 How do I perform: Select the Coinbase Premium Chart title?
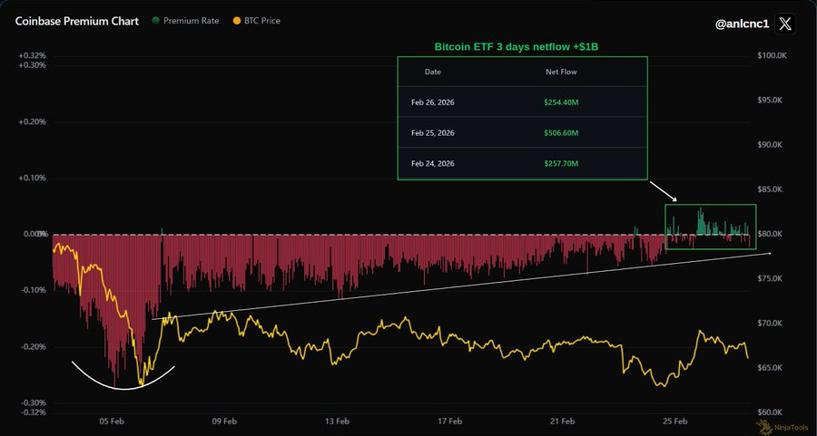[76, 20]
